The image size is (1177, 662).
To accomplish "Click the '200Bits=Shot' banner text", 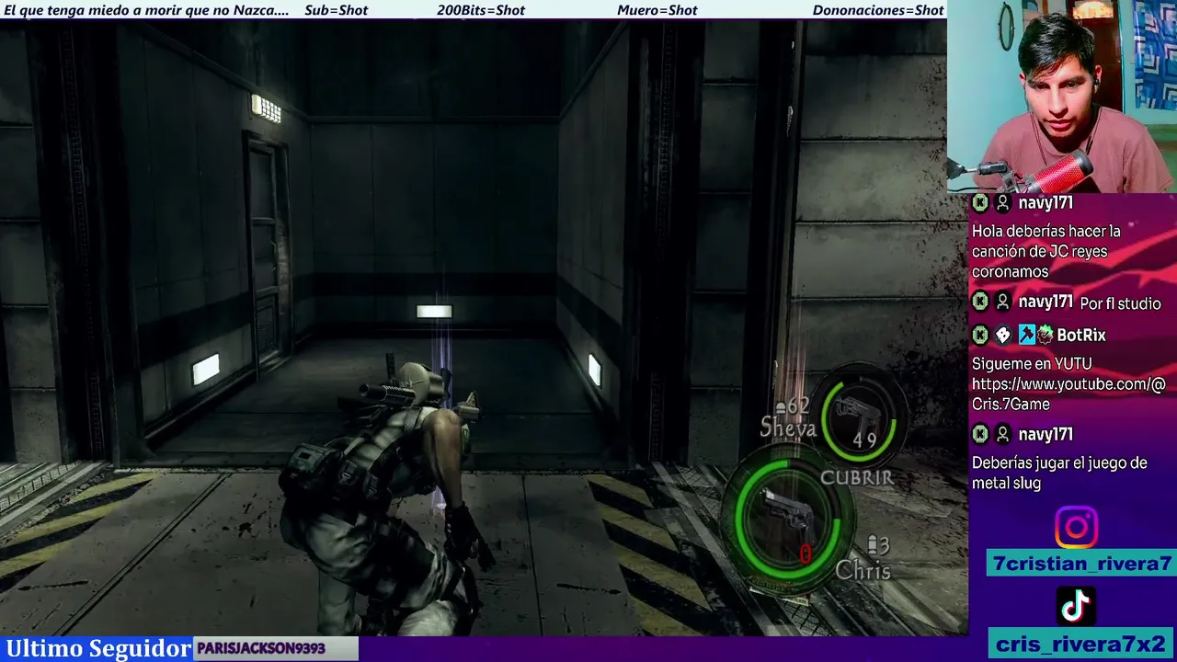I will [481, 10].
